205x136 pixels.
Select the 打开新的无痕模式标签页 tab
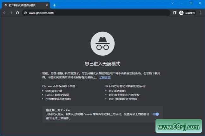pyautogui.click(x=26, y=5)
